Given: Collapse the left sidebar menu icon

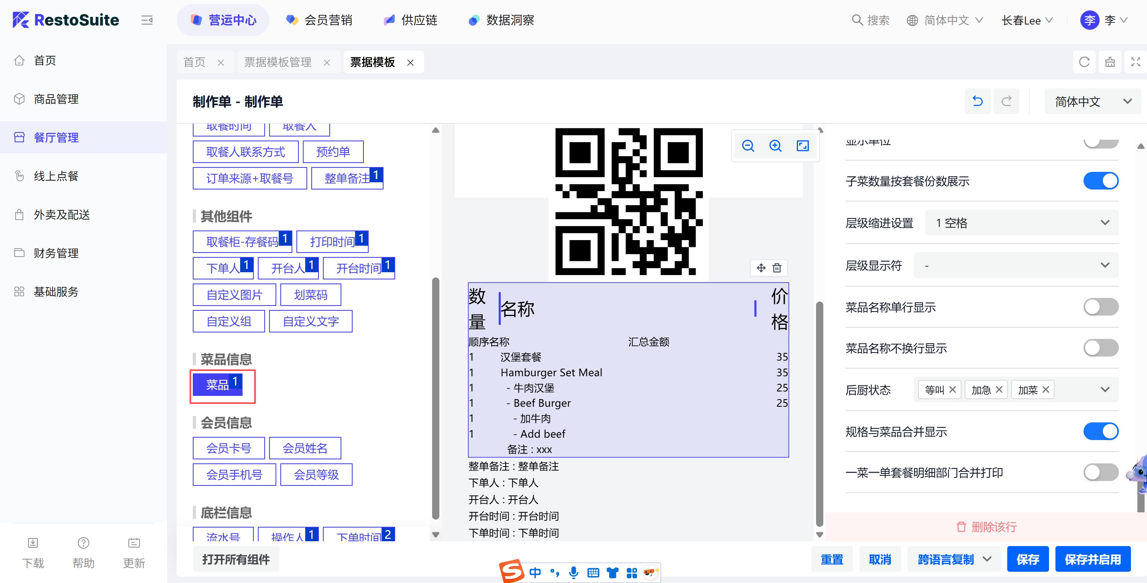Looking at the screenshot, I should 147,20.
